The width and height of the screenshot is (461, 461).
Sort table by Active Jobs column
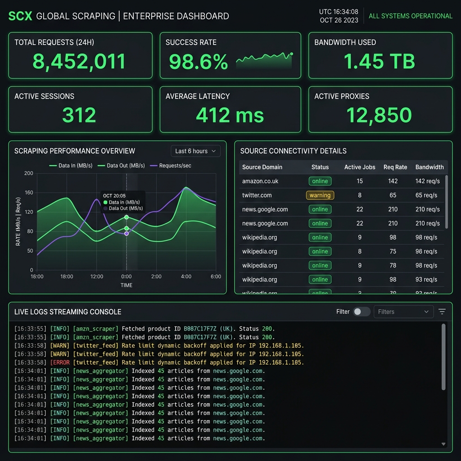(360, 167)
